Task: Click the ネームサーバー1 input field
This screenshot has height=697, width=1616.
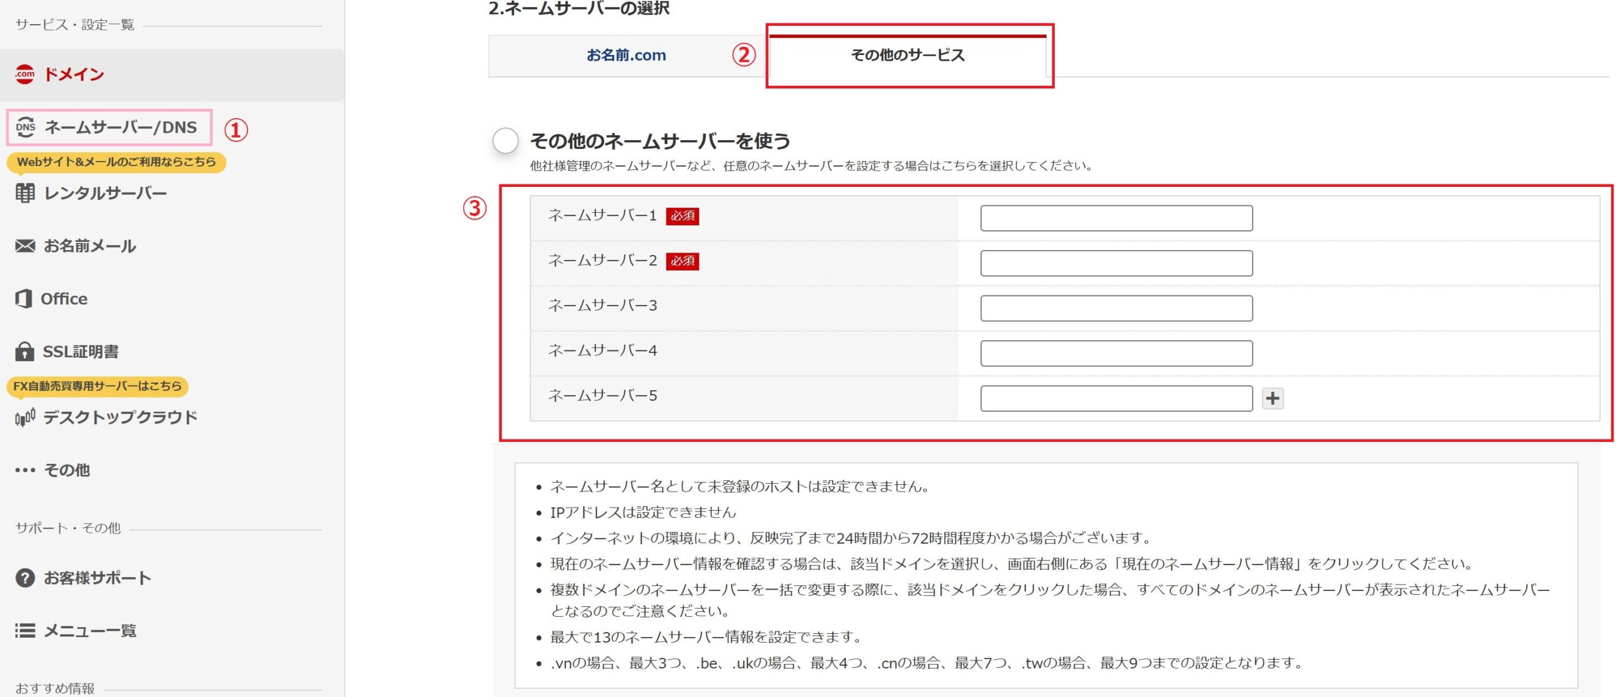Action: pyautogui.click(x=1116, y=218)
